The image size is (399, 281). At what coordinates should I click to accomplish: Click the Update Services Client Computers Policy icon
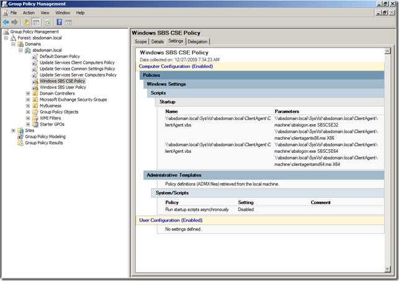click(35, 63)
